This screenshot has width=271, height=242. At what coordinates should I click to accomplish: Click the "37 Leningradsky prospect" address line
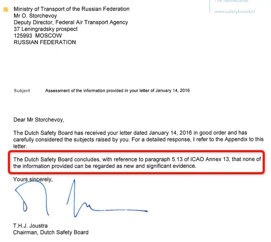(x=46, y=29)
